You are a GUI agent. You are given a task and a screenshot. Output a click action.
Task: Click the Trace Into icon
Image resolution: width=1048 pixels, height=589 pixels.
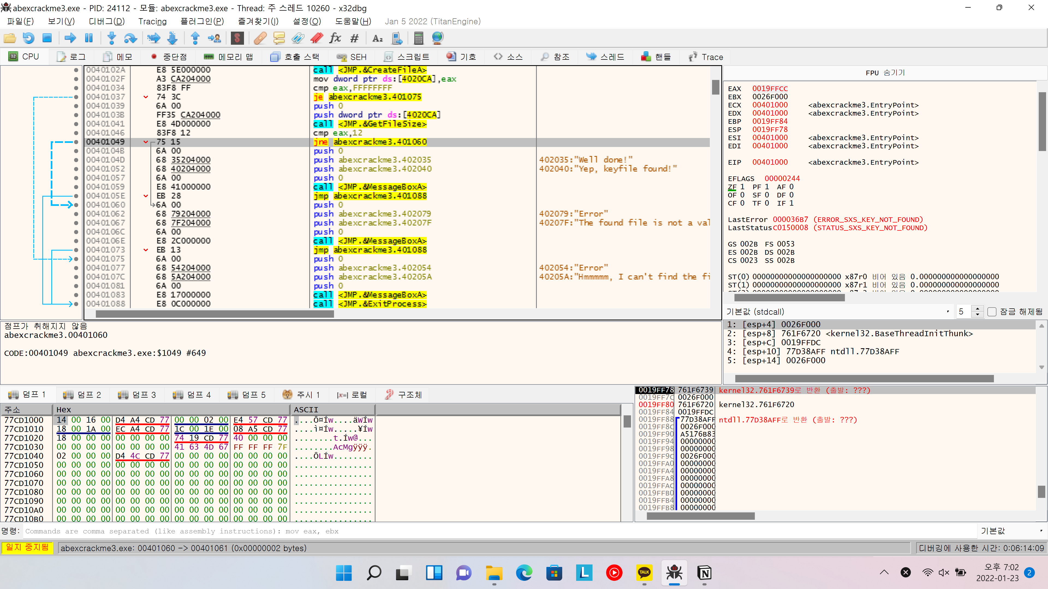[x=154, y=38]
